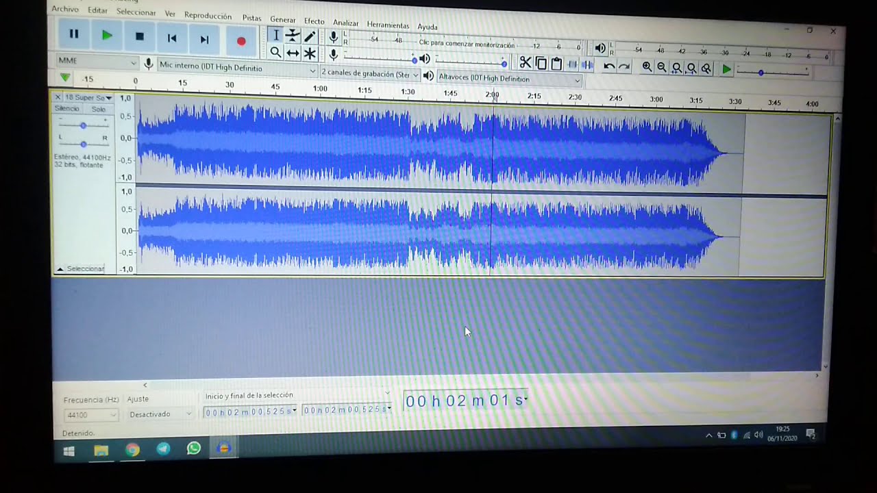
Task: Adjust the track pan L/R slider
Action: [83, 144]
